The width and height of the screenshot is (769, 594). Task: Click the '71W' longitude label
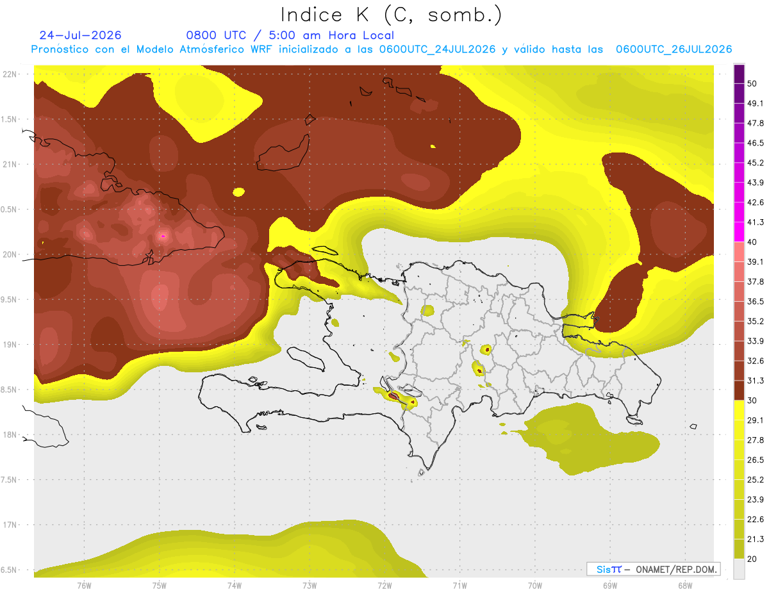coord(459,586)
